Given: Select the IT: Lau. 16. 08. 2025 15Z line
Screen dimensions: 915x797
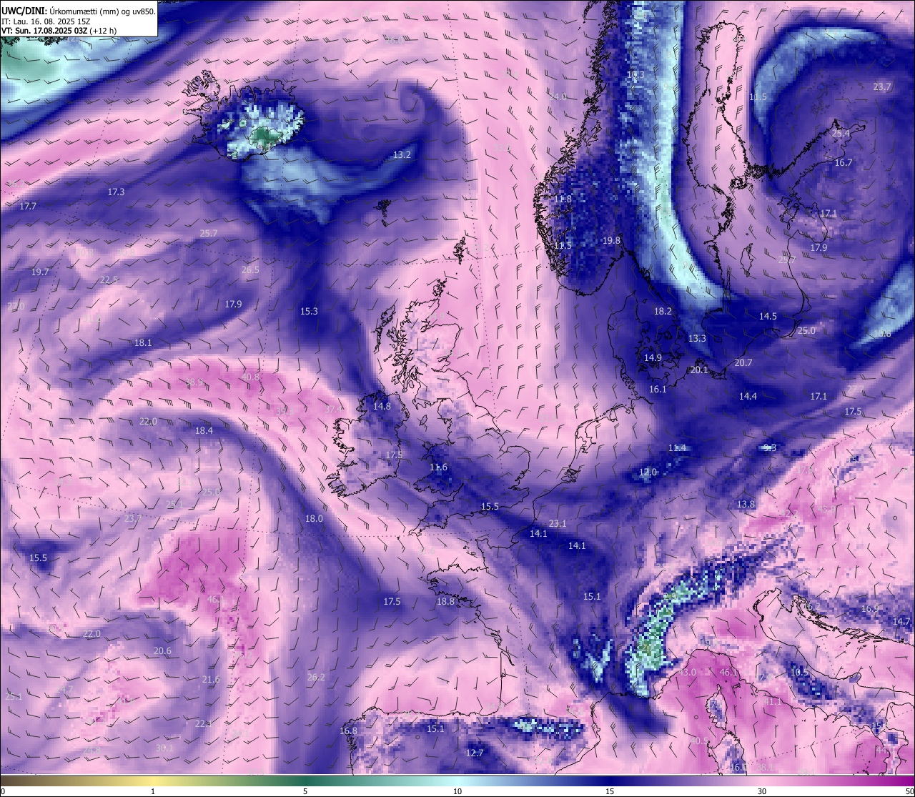Looking at the screenshot, I should click(46, 21).
